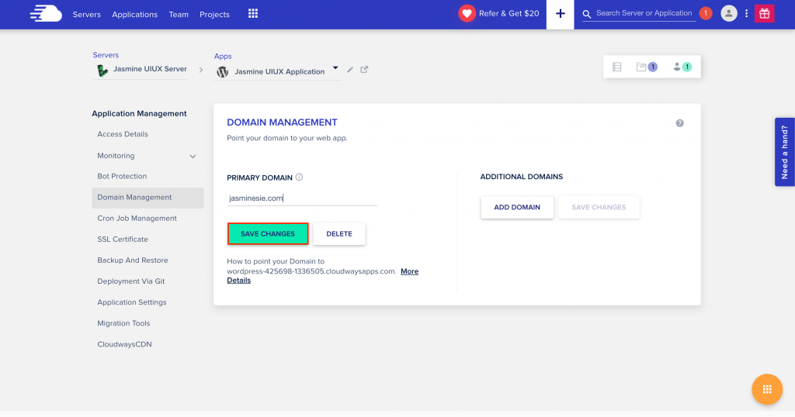Select Domain Management in sidebar
Viewport: 795px width, 417px height.
148,198
